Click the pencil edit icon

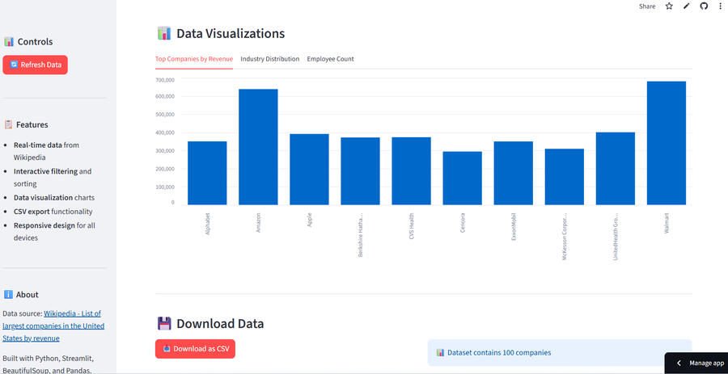point(687,6)
